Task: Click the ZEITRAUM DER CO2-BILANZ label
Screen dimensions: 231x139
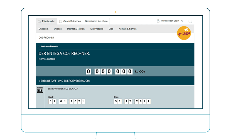Action: 63,89
